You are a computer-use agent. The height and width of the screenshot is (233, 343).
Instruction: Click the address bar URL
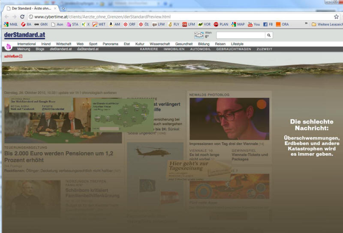click(x=102, y=17)
